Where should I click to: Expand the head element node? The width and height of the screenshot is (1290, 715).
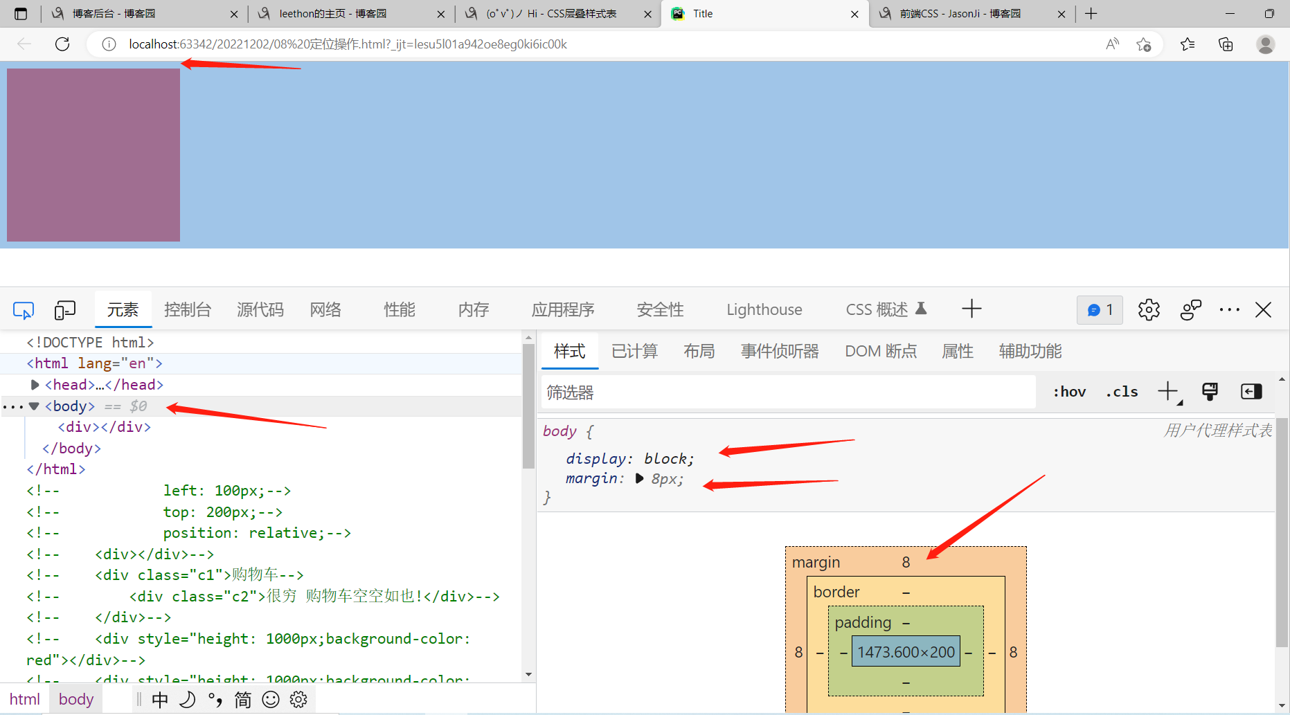pos(35,385)
